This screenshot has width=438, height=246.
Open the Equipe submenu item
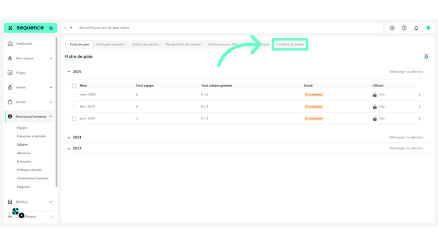pyautogui.click(x=22, y=128)
